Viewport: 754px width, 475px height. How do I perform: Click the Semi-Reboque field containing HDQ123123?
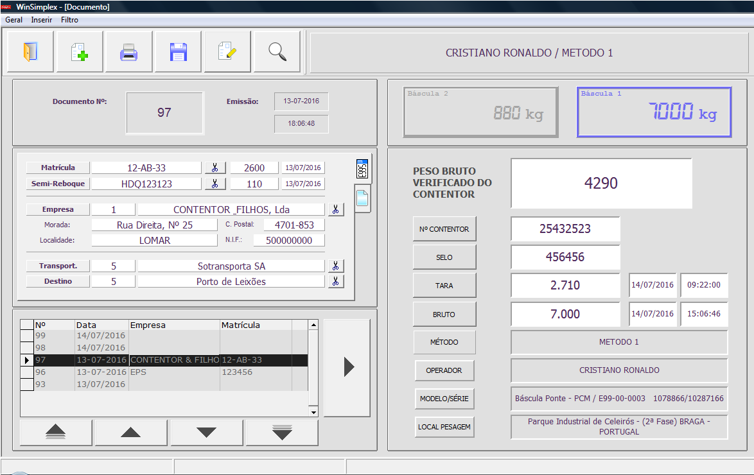pyautogui.click(x=146, y=184)
